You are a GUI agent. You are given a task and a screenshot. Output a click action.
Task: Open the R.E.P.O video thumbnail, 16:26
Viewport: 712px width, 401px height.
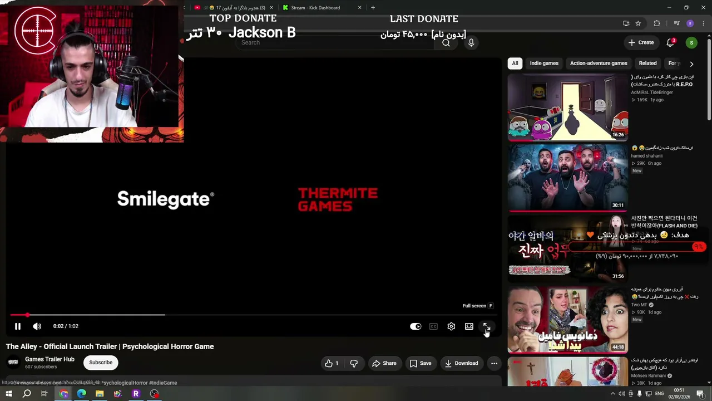point(567,107)
